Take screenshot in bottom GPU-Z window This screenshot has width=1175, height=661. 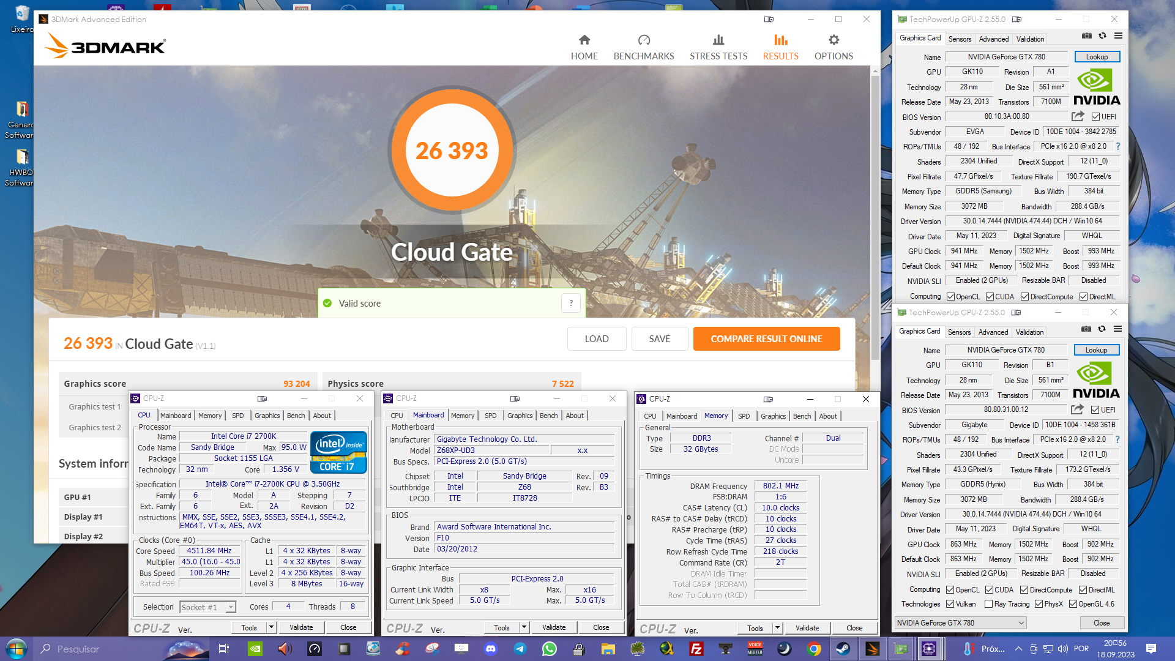(1086, 329)
